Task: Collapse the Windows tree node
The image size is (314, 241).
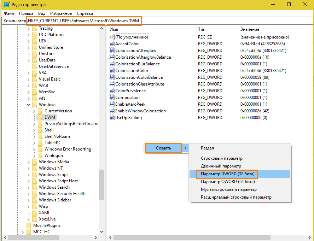Action: (29, 105)
